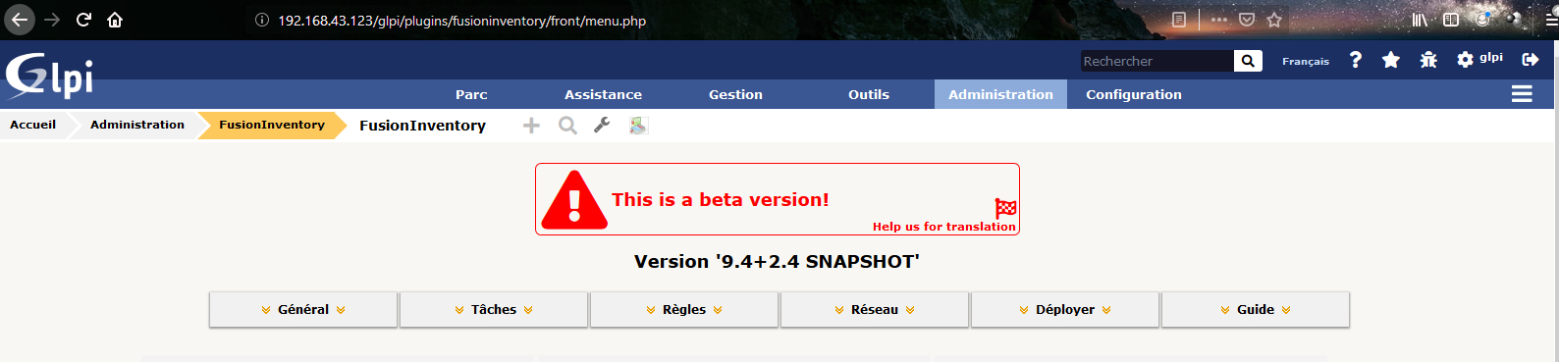Expand the Tâches dropdown
The height and width of the screenshot is (362, 1559).
[494, 309]
